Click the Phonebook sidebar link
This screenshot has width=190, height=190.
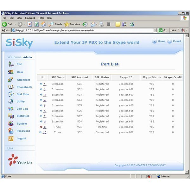24,87
